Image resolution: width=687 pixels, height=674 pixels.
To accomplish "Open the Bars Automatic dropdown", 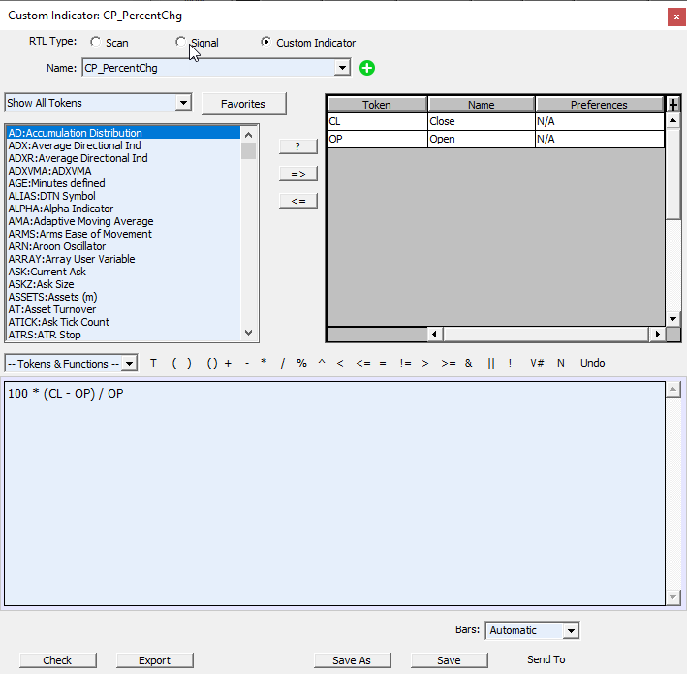I will (x=571, y=631).
